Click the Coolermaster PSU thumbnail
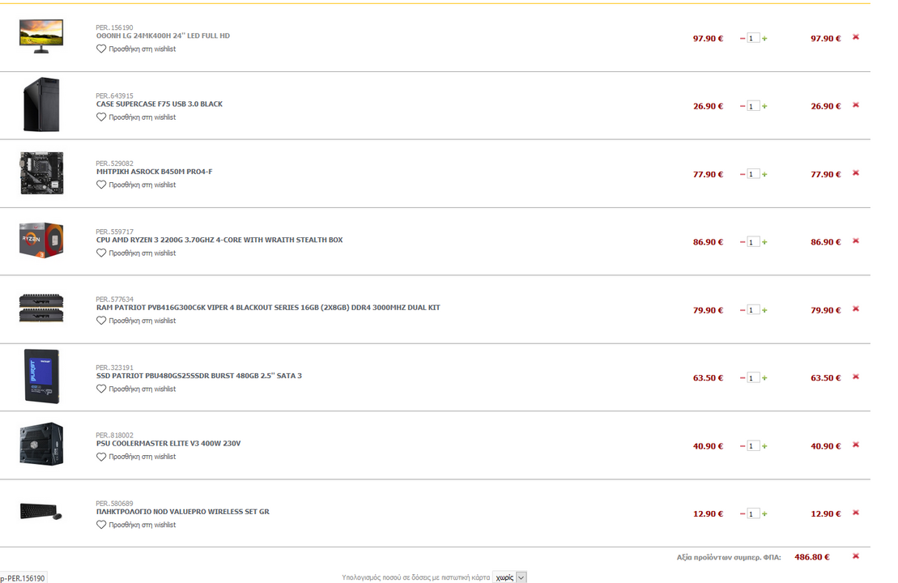The height and width of the screenshot is (583, 898). (41, 444)
